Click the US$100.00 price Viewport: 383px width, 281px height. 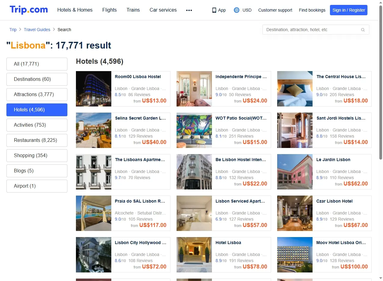click(x=354, y=267)
